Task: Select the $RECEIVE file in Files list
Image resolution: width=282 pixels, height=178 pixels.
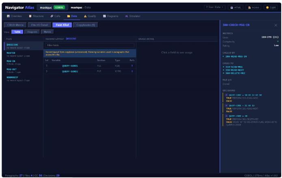Action: click(24, 46)
